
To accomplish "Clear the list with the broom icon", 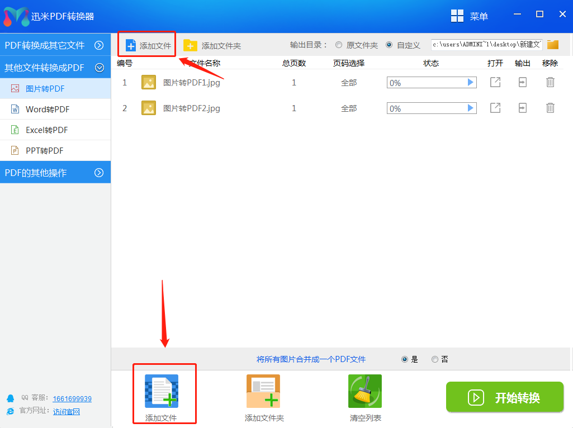I will click(x=364, y=391).
